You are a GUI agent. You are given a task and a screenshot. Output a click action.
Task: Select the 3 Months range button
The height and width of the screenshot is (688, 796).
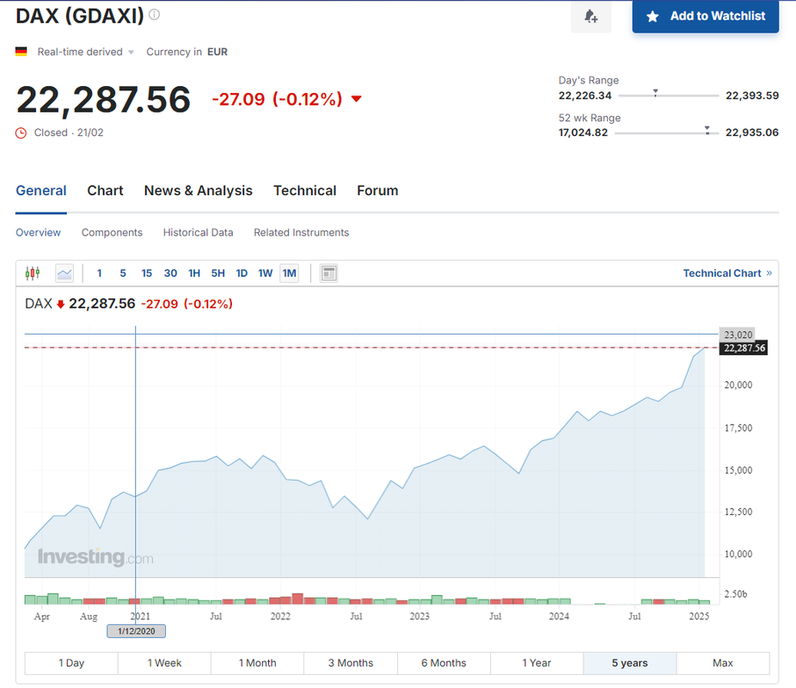coord(351,663)
